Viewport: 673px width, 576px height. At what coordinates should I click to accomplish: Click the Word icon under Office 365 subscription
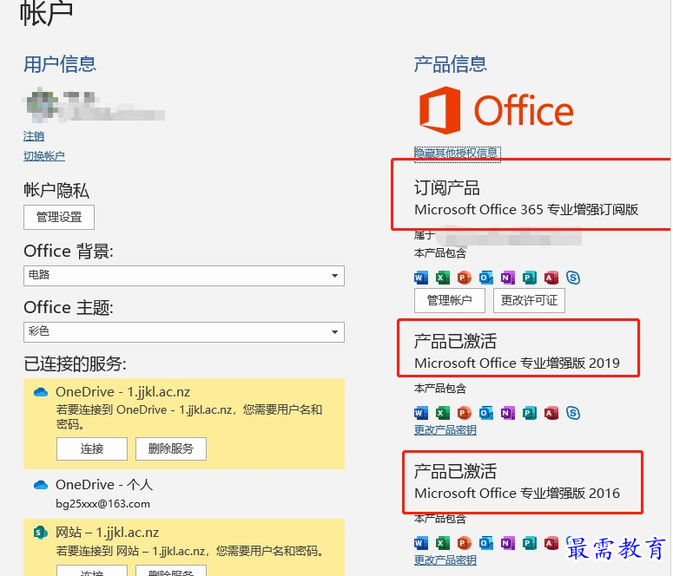(x=421, y=278)
